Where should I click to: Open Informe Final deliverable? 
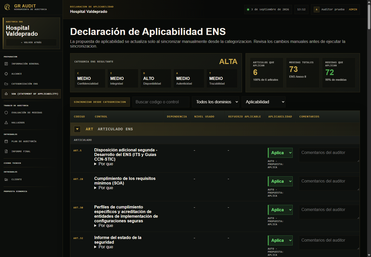[31, 151]
